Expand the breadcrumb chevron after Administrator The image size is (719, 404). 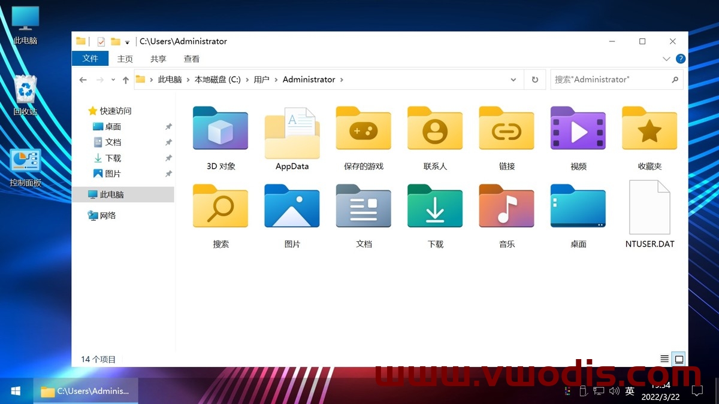[x=342, y=79]
